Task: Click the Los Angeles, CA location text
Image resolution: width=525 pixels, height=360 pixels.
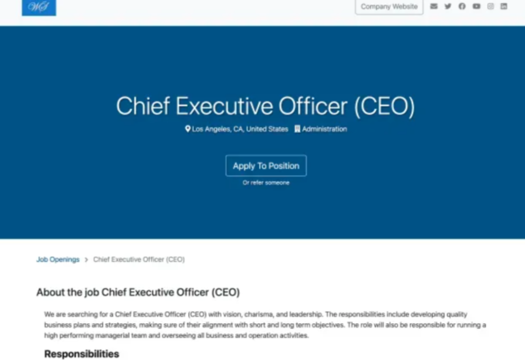Action: click(x=240, y=129)
